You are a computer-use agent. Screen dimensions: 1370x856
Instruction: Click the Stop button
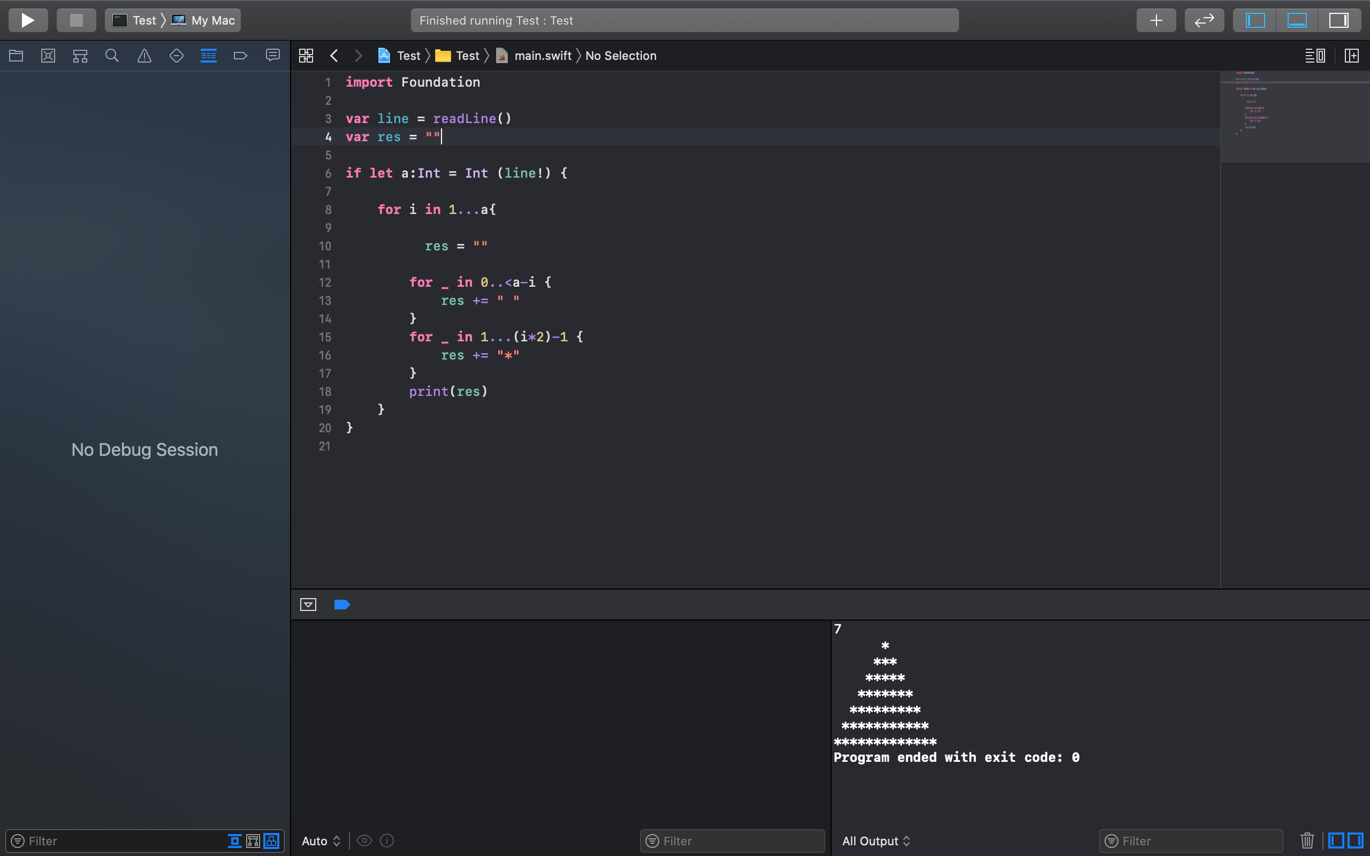tap(76, 20)
